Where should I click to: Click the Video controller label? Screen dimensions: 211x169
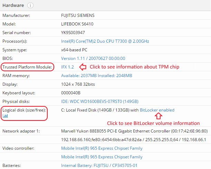pyautogui.click(x=18, y=148)
